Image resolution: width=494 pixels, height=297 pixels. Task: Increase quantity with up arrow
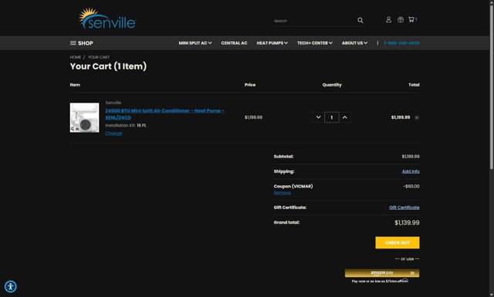[x=345, y=117]
